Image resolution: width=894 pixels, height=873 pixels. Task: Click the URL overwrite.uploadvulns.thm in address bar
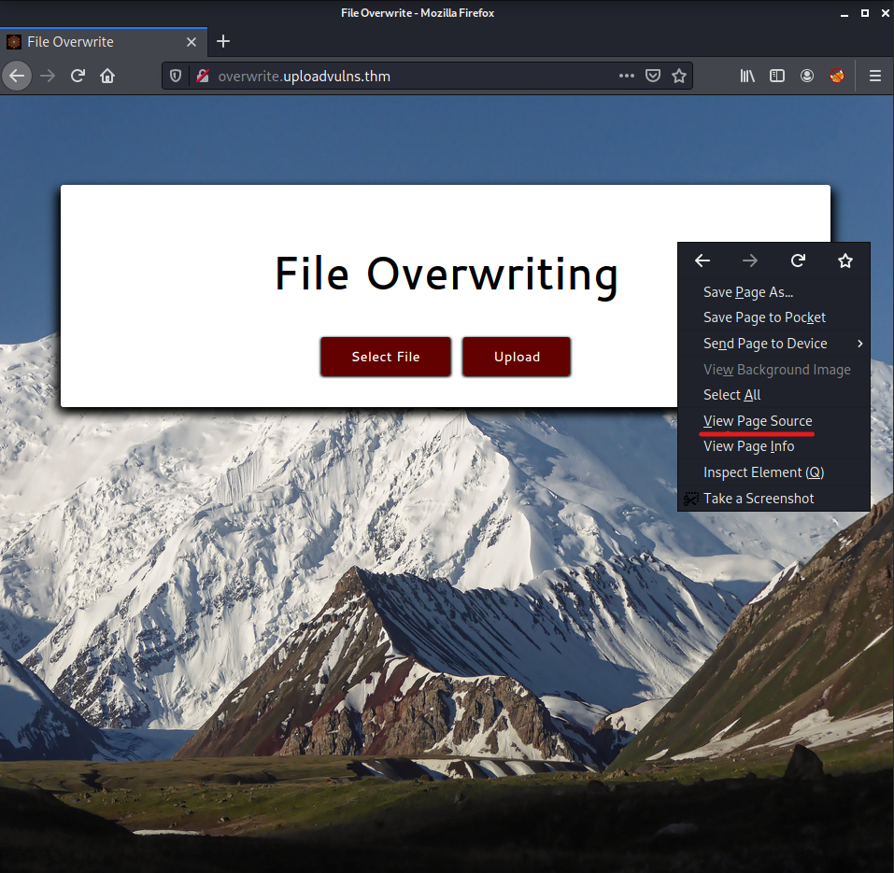[x=304, y=77]
